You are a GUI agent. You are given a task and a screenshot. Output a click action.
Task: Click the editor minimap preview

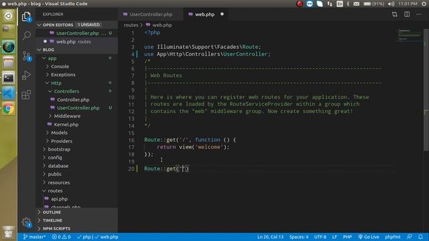[x=410, y=35]
